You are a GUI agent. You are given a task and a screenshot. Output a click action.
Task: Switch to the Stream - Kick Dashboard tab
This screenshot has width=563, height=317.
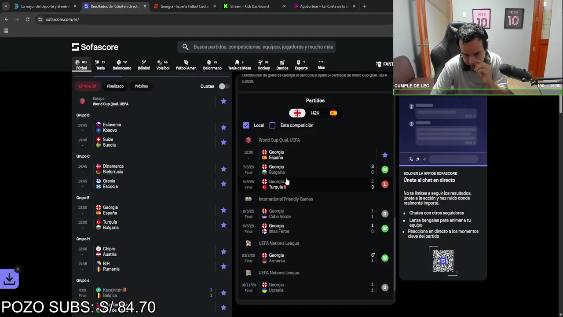pyautogui.click(x=255, y=6)
